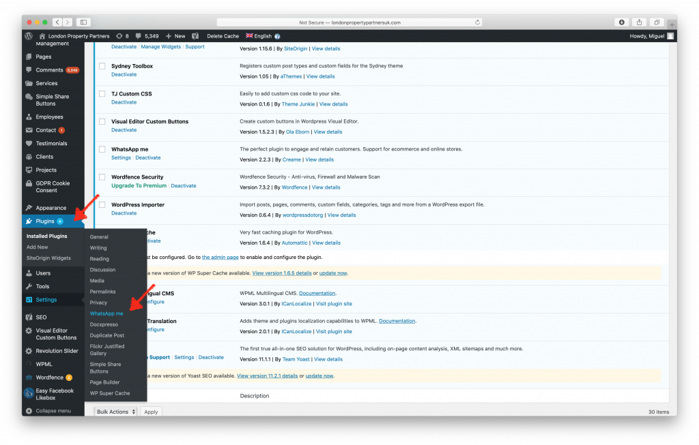Click the Revolution Slider gear icon

coord(29,351)
